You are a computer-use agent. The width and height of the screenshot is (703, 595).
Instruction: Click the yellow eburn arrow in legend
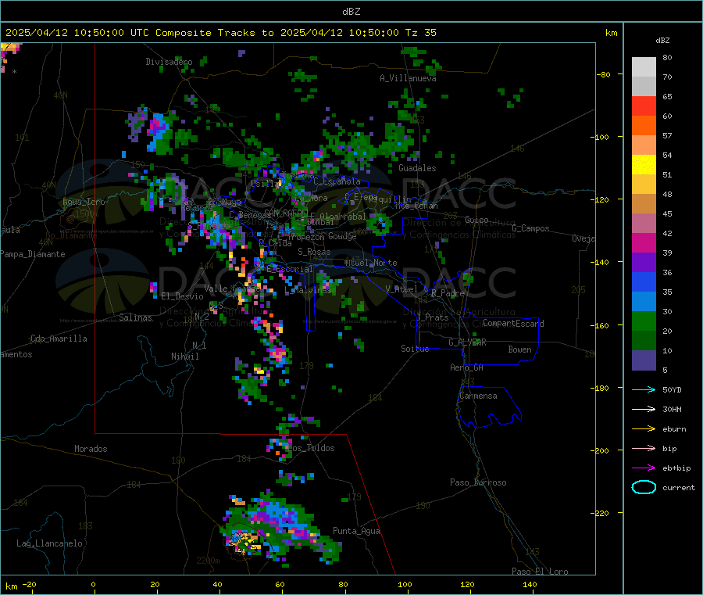[x=644, y=429]
